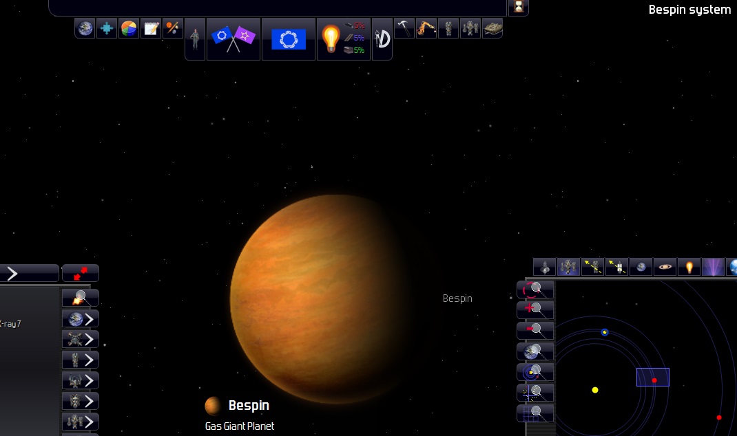
Task: Toggle the highlighted fleet group filter above minimap
Action: tap(569, 267)
